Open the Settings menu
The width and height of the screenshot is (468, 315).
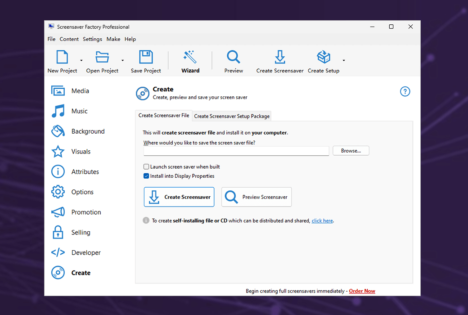pyautogui.click(x=92, y=39)
